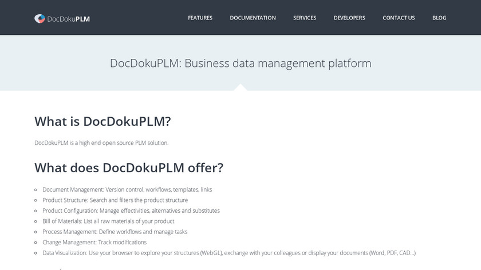Click the Product Configuration bullet text
Viewport: 481px width, 270px height.
pyautogui.click(x=131, y=211)
